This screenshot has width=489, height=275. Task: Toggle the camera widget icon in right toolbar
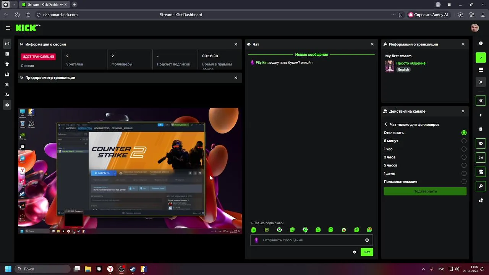[x=481, y=172]
